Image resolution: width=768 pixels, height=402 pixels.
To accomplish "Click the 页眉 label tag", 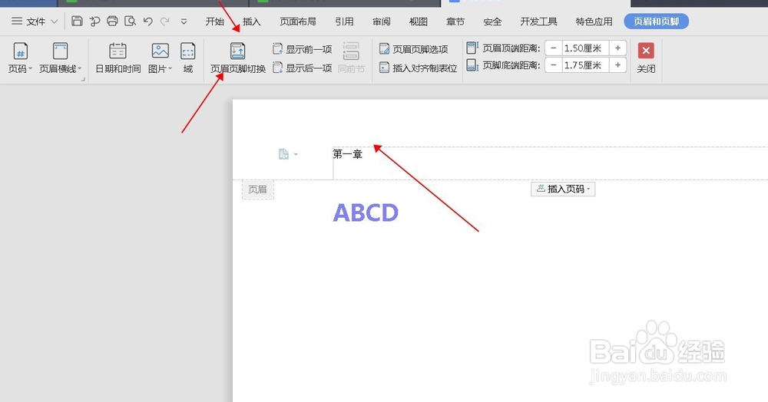I will tap(257, 189).
